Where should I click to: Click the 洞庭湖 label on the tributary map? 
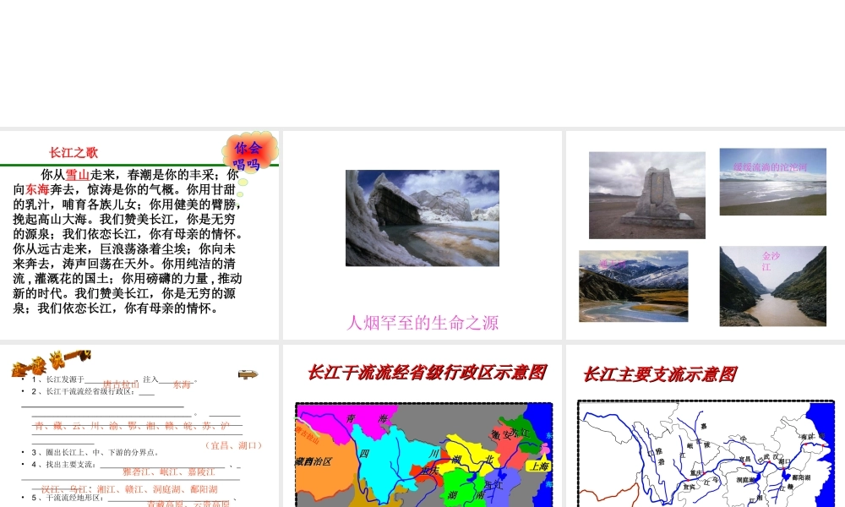[x=745, y=479]
